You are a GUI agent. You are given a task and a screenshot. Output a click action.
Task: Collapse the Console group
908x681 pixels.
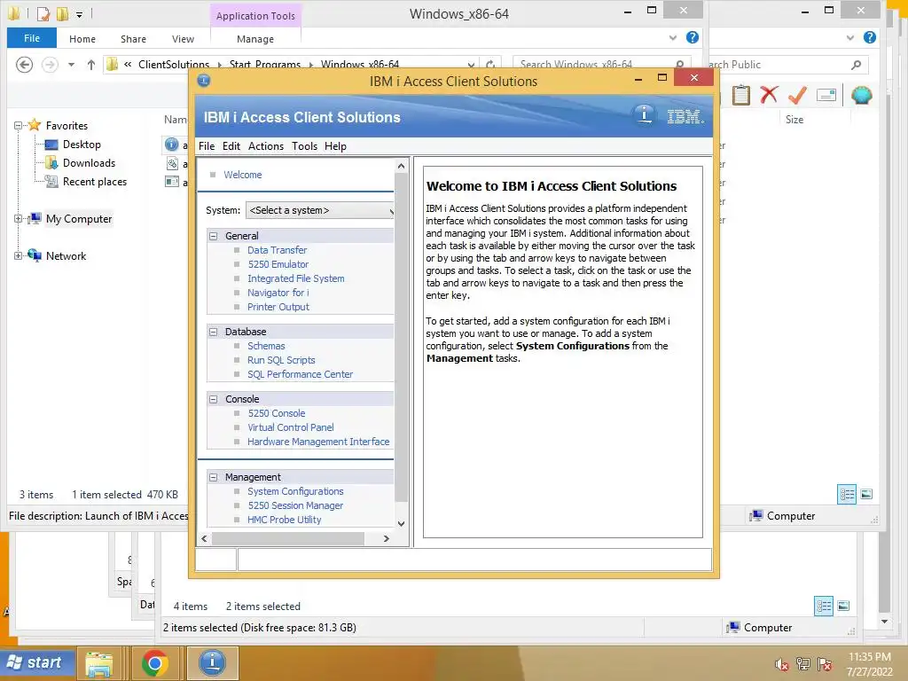pos(213,399)
